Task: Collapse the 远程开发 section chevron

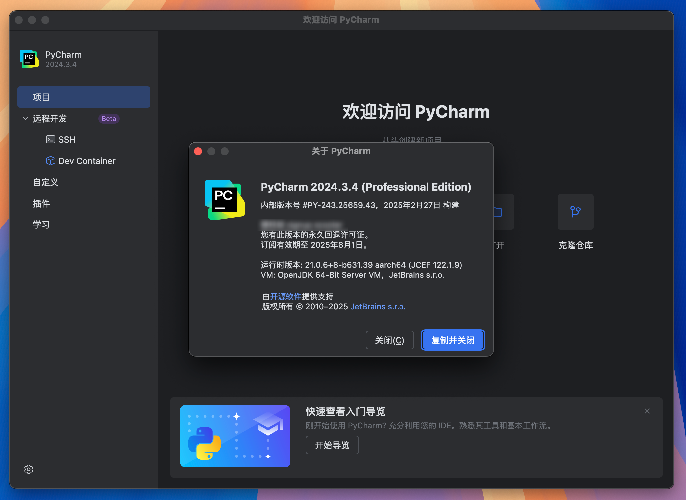Action: (x=25, y=118)
